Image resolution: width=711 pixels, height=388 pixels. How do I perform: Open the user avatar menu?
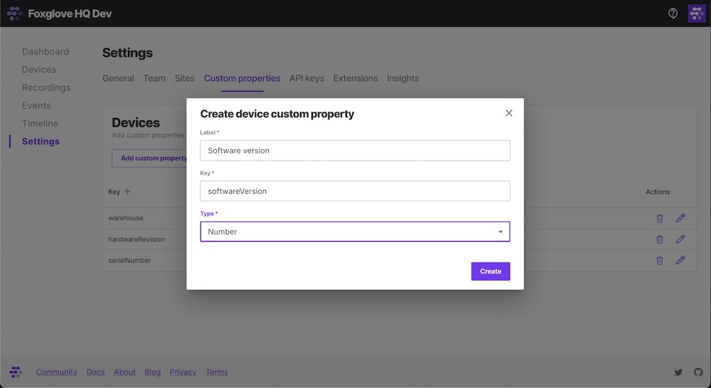coord(697,14)
